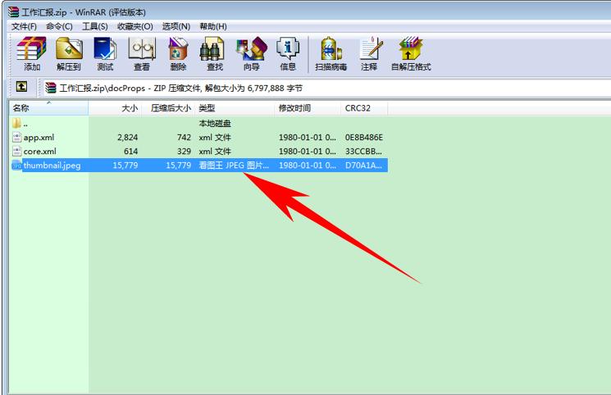
Task: Click CRC32 value 0E8B486E
Action: coord(364,138)
